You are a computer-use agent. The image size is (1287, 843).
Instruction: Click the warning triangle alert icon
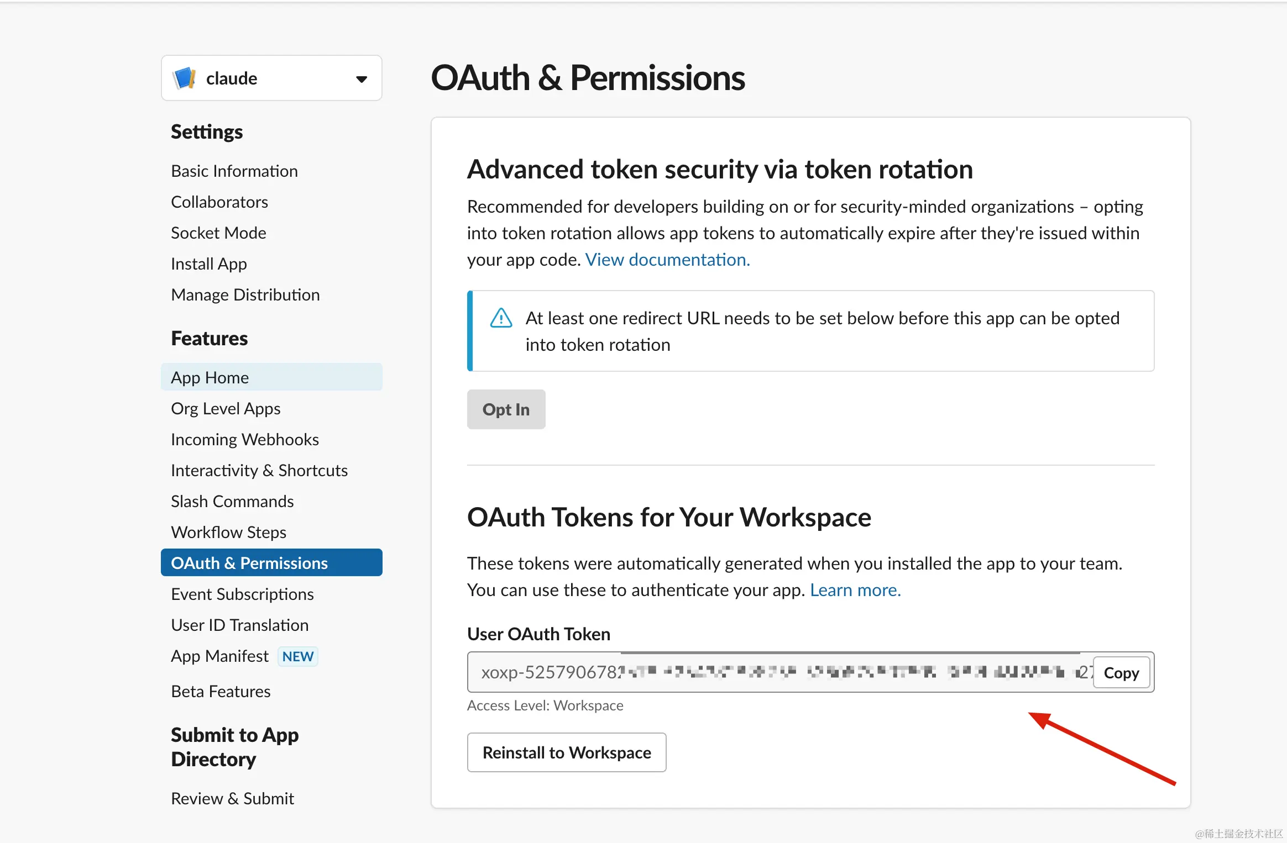click(501, 318)
